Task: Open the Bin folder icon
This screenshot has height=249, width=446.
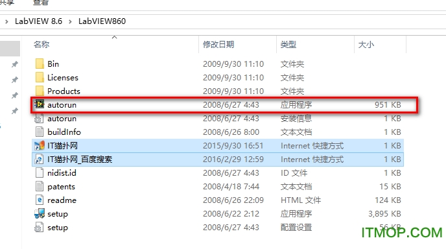Action: (40, 64)
